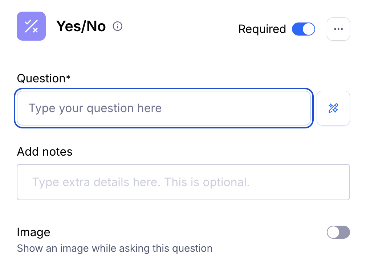
Task: Click the Yes/No heading text
Action: pos(81,26)
